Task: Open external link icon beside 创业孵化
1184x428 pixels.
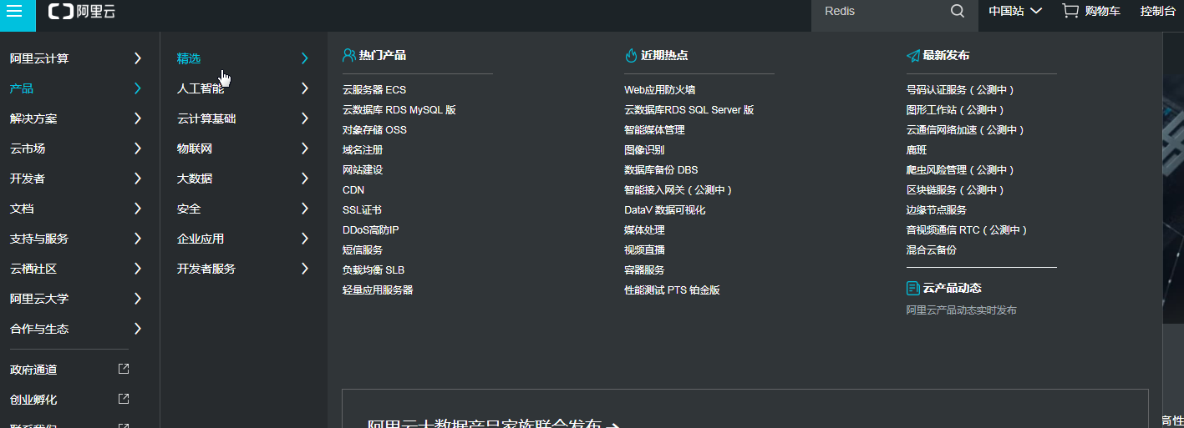Action: pyautogui.click(x=124, y=399)
